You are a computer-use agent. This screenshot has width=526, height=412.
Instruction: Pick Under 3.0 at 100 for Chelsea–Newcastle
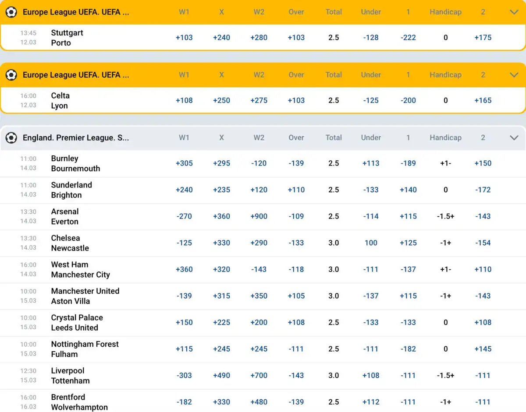point(371,243)
